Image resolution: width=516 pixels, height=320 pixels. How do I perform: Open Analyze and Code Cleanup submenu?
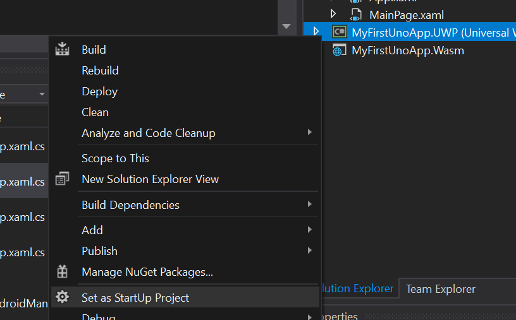click(184, 133)
